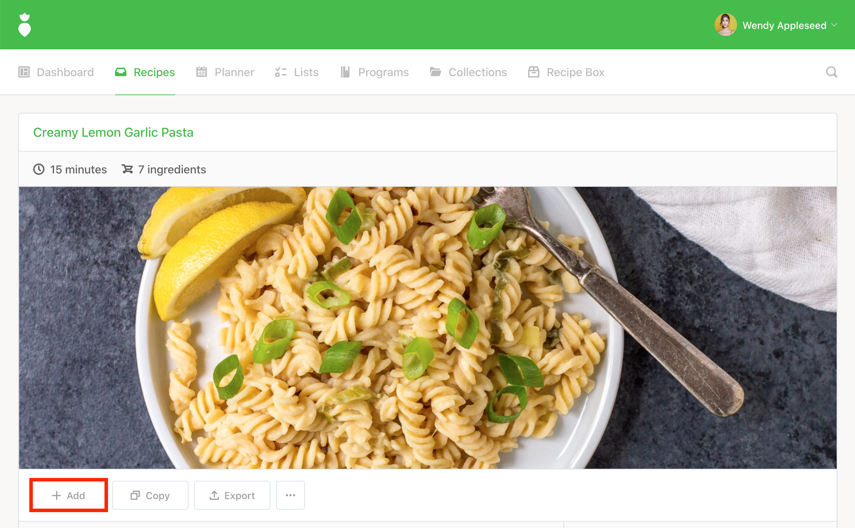Click the Dashboard layout icon
The image size is (855, 528).
pyautogui.click(x=24, y=72)
